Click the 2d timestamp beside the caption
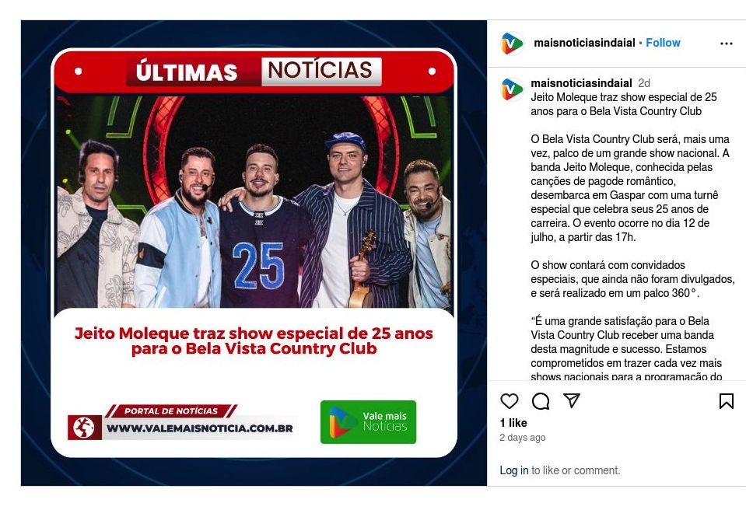This screenshot has height=517, width=746. click(x=644, y=83)
